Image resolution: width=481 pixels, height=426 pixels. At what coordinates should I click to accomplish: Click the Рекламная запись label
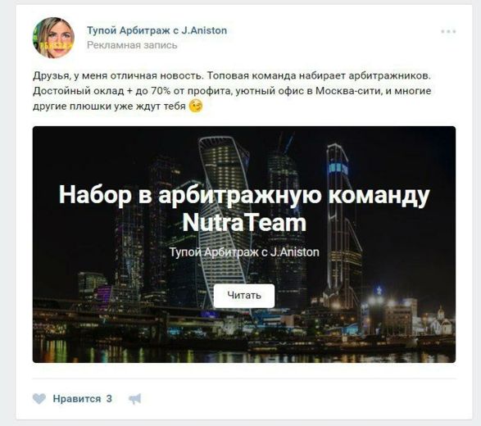click(132, 45)
